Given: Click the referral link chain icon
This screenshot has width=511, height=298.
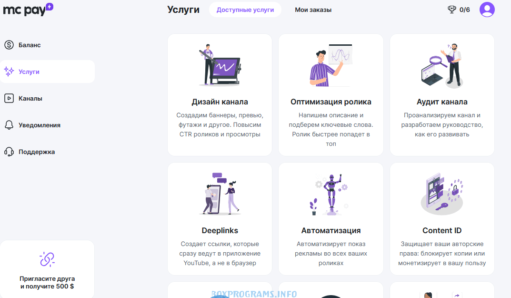Looking at the screenshot, I should [47, 259].
